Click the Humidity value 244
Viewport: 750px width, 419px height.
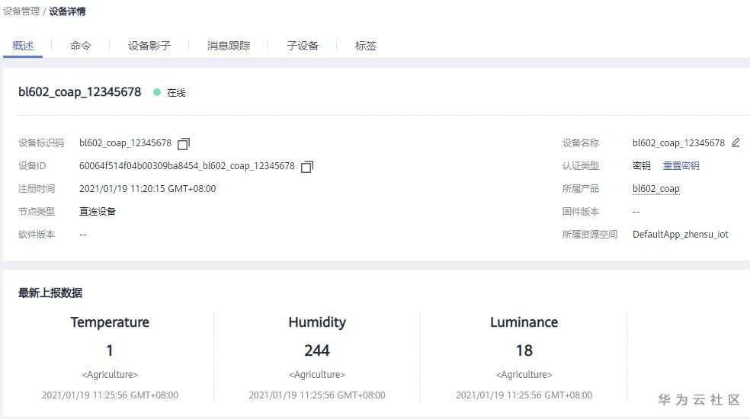coord(317,350)
